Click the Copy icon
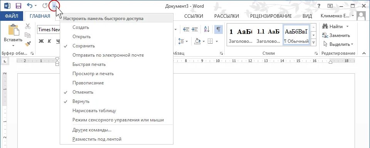This screenshot has height=148, width=370. coord(28,35)
